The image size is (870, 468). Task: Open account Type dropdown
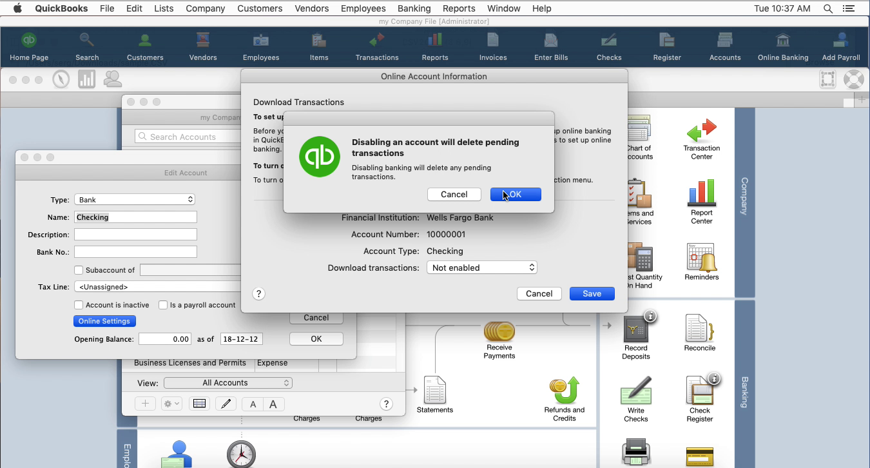135,200
